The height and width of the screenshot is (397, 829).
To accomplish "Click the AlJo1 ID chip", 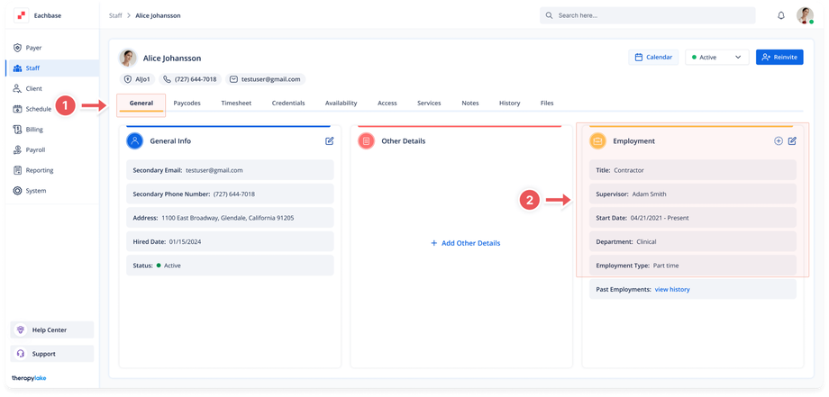I will click(137, 79).
